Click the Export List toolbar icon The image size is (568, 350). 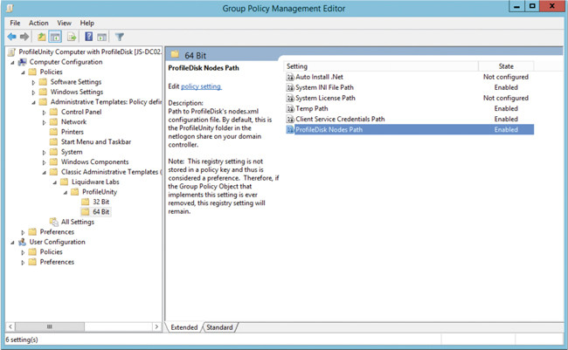[72, 37]
